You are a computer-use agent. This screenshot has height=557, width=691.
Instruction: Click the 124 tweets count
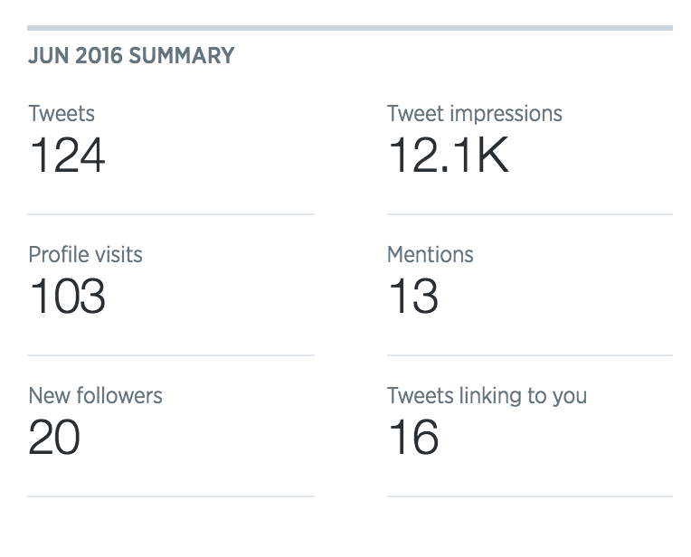pyautogui.click(x=68, y=155)
